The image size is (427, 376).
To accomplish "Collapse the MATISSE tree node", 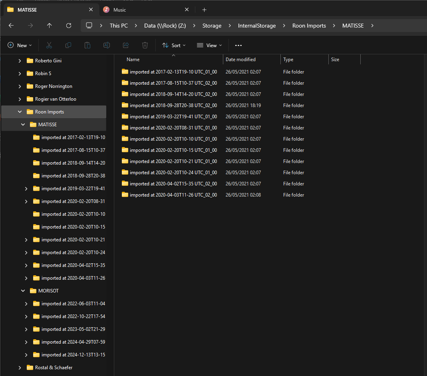I will pyautogui.click(x=23, y=125).
